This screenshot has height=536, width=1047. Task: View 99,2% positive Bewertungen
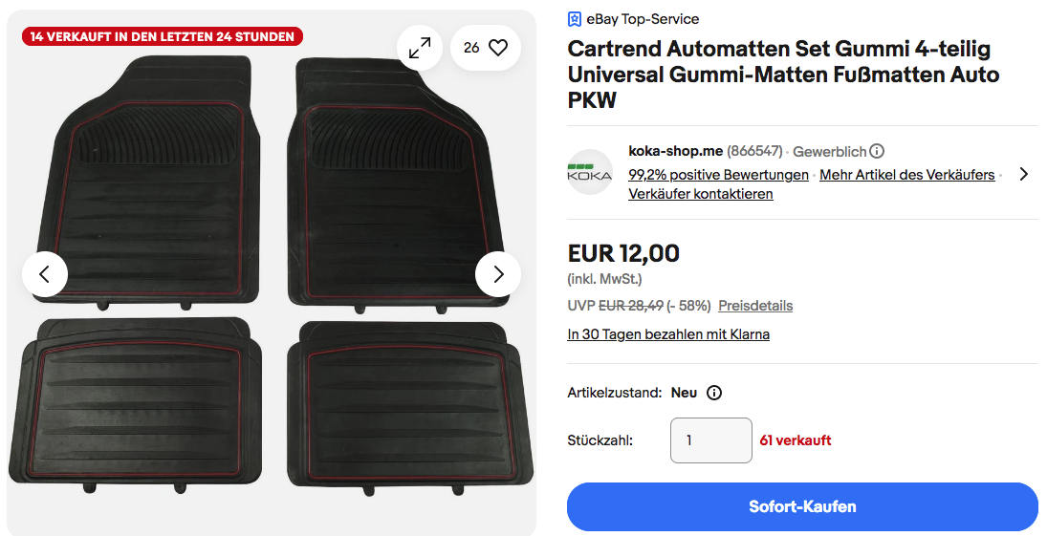[x=718, y=175]
